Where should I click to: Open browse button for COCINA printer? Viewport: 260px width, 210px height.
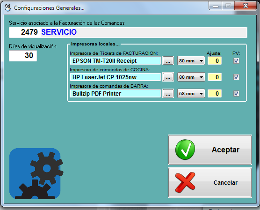[x=168, y=77]
